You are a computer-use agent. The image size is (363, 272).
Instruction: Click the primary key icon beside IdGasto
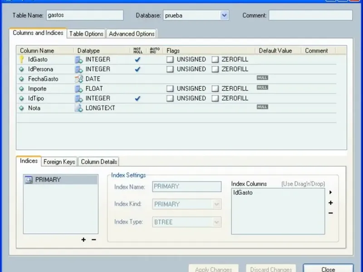click(x=21, y=59)
